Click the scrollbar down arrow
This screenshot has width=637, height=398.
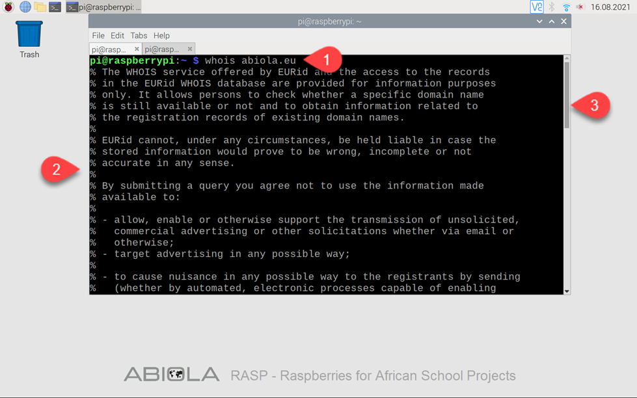coord(567,291)
